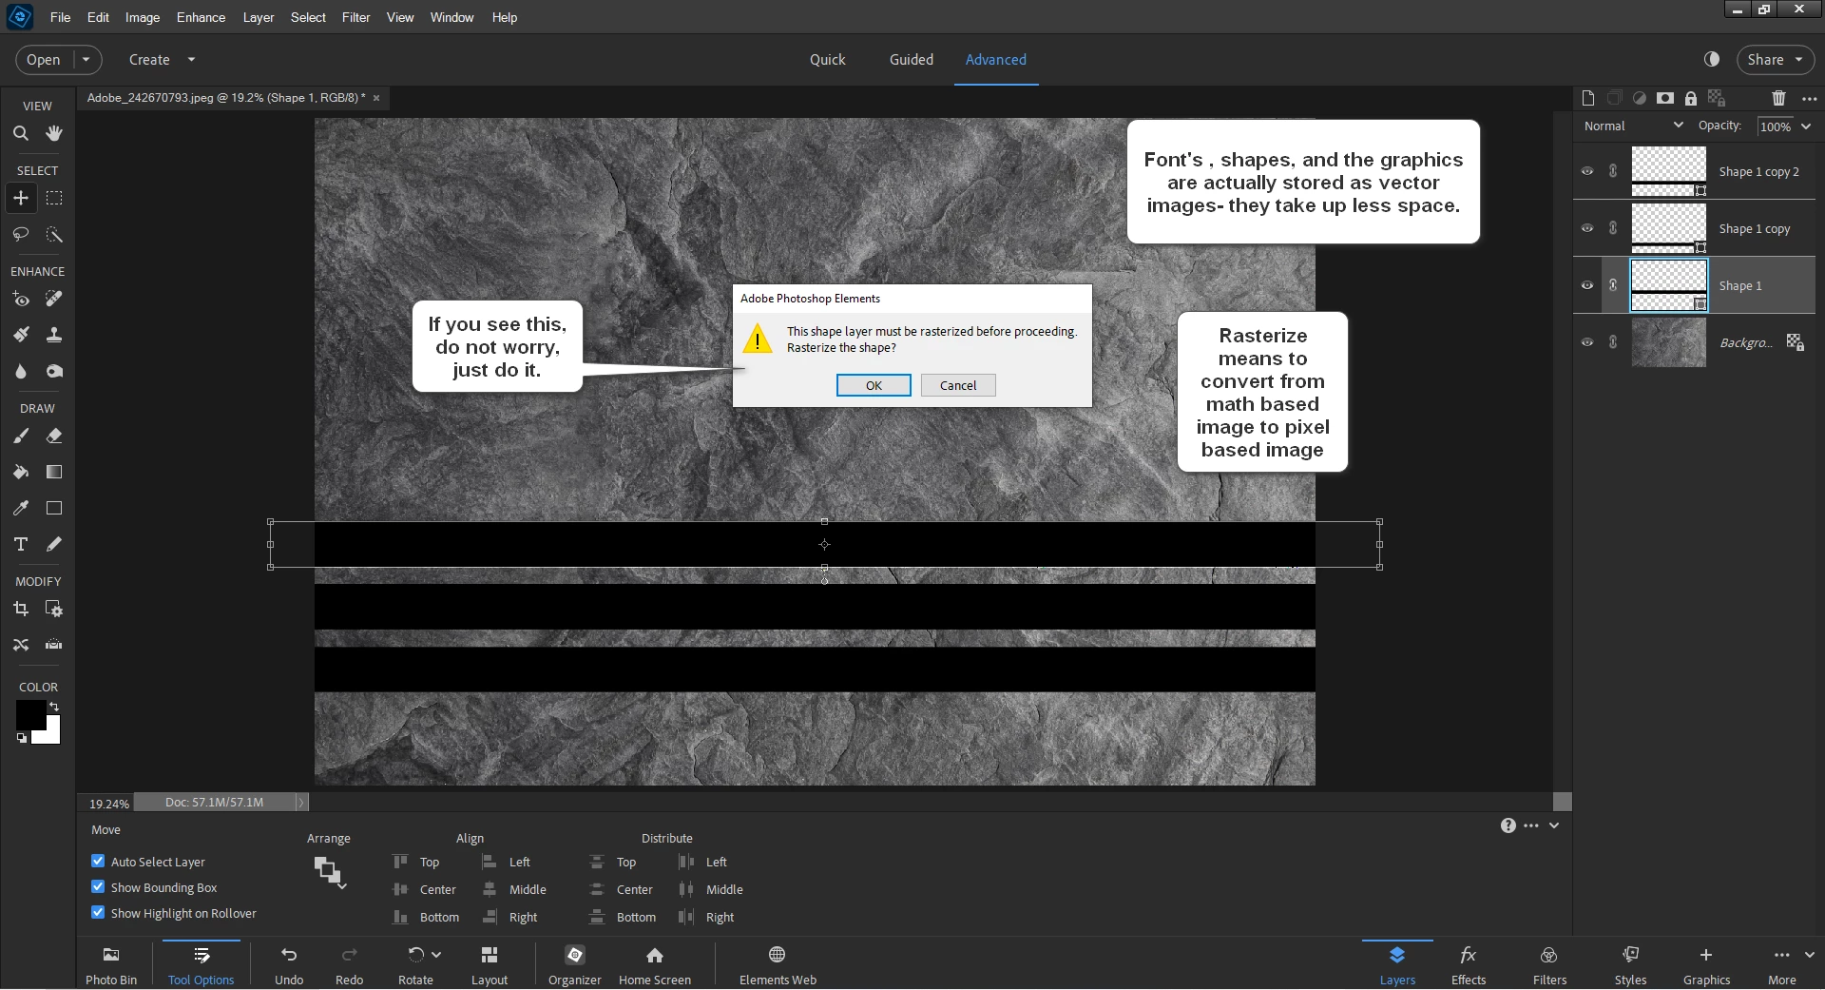Select the Hand tool
Viewport: 1825px width, 990px height.
[54, 133]
